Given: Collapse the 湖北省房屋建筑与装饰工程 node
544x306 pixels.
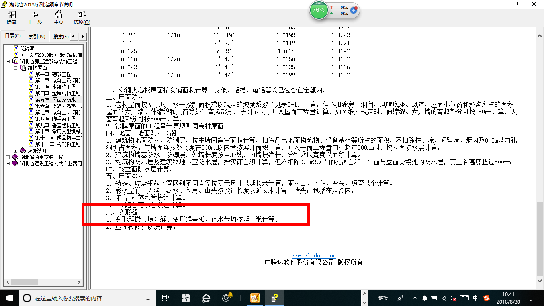Looking at the screenshot, I should [8, 62].
